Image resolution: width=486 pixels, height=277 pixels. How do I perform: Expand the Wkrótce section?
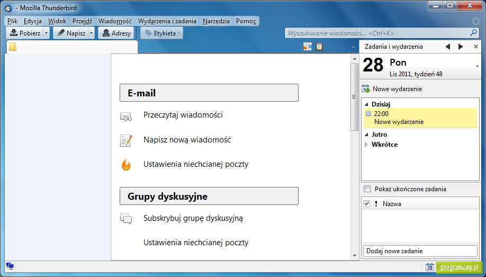(367, 145)
